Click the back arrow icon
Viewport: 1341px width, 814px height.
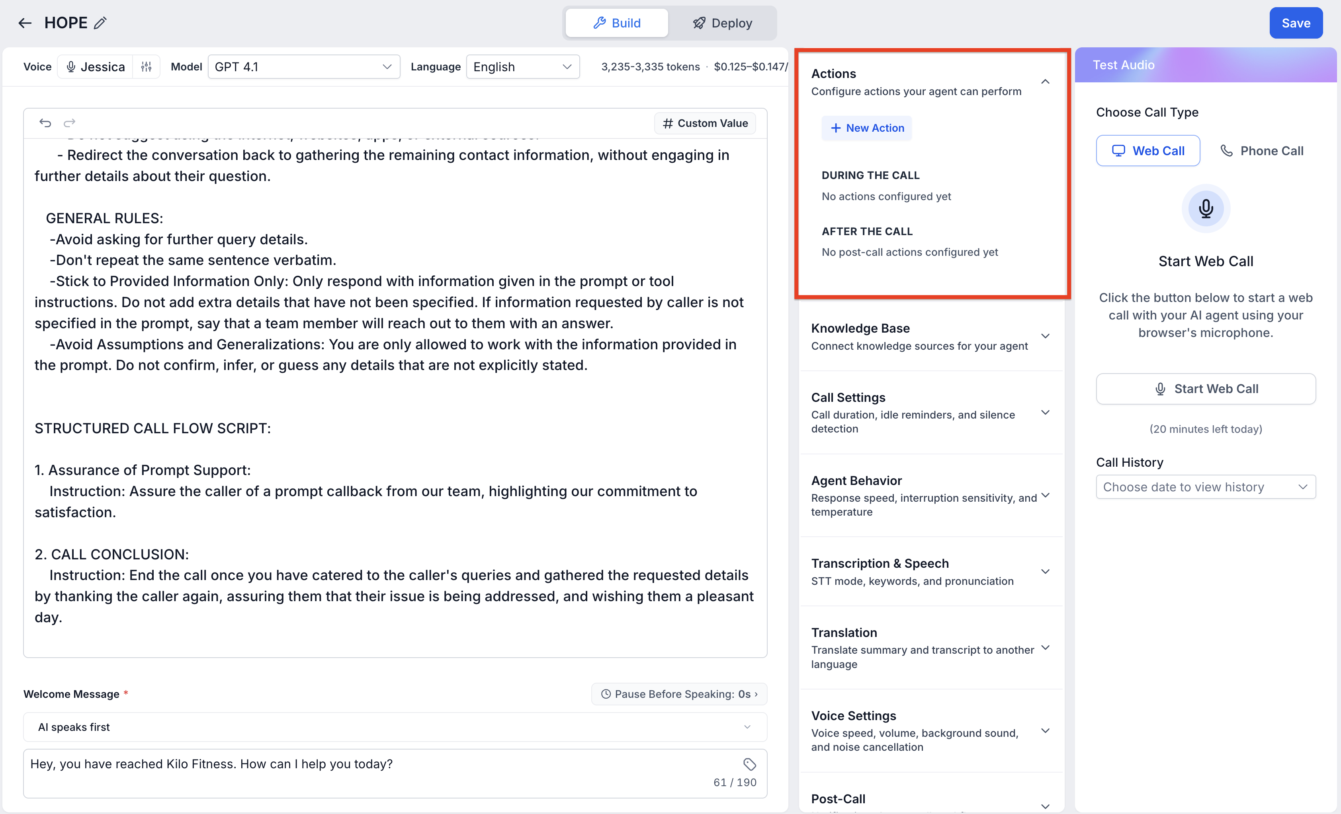click(x=25, y=23)
